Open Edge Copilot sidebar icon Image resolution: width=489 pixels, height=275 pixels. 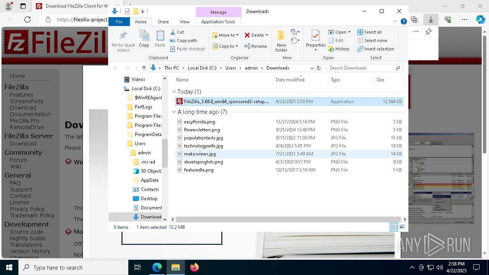point(480,19)
